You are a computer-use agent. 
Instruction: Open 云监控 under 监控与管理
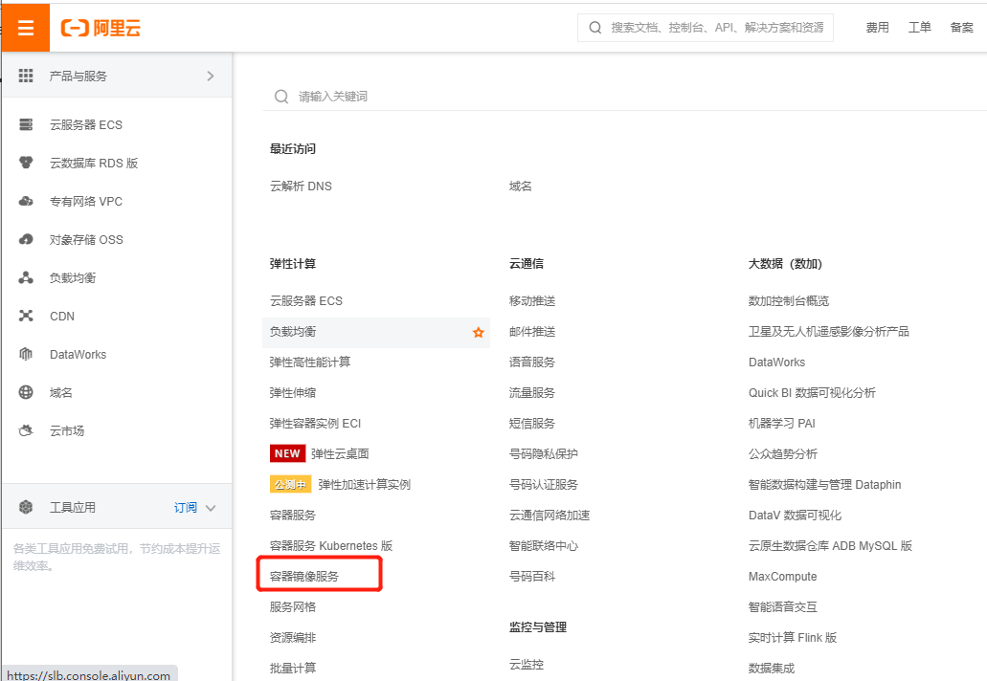[527, 664]
